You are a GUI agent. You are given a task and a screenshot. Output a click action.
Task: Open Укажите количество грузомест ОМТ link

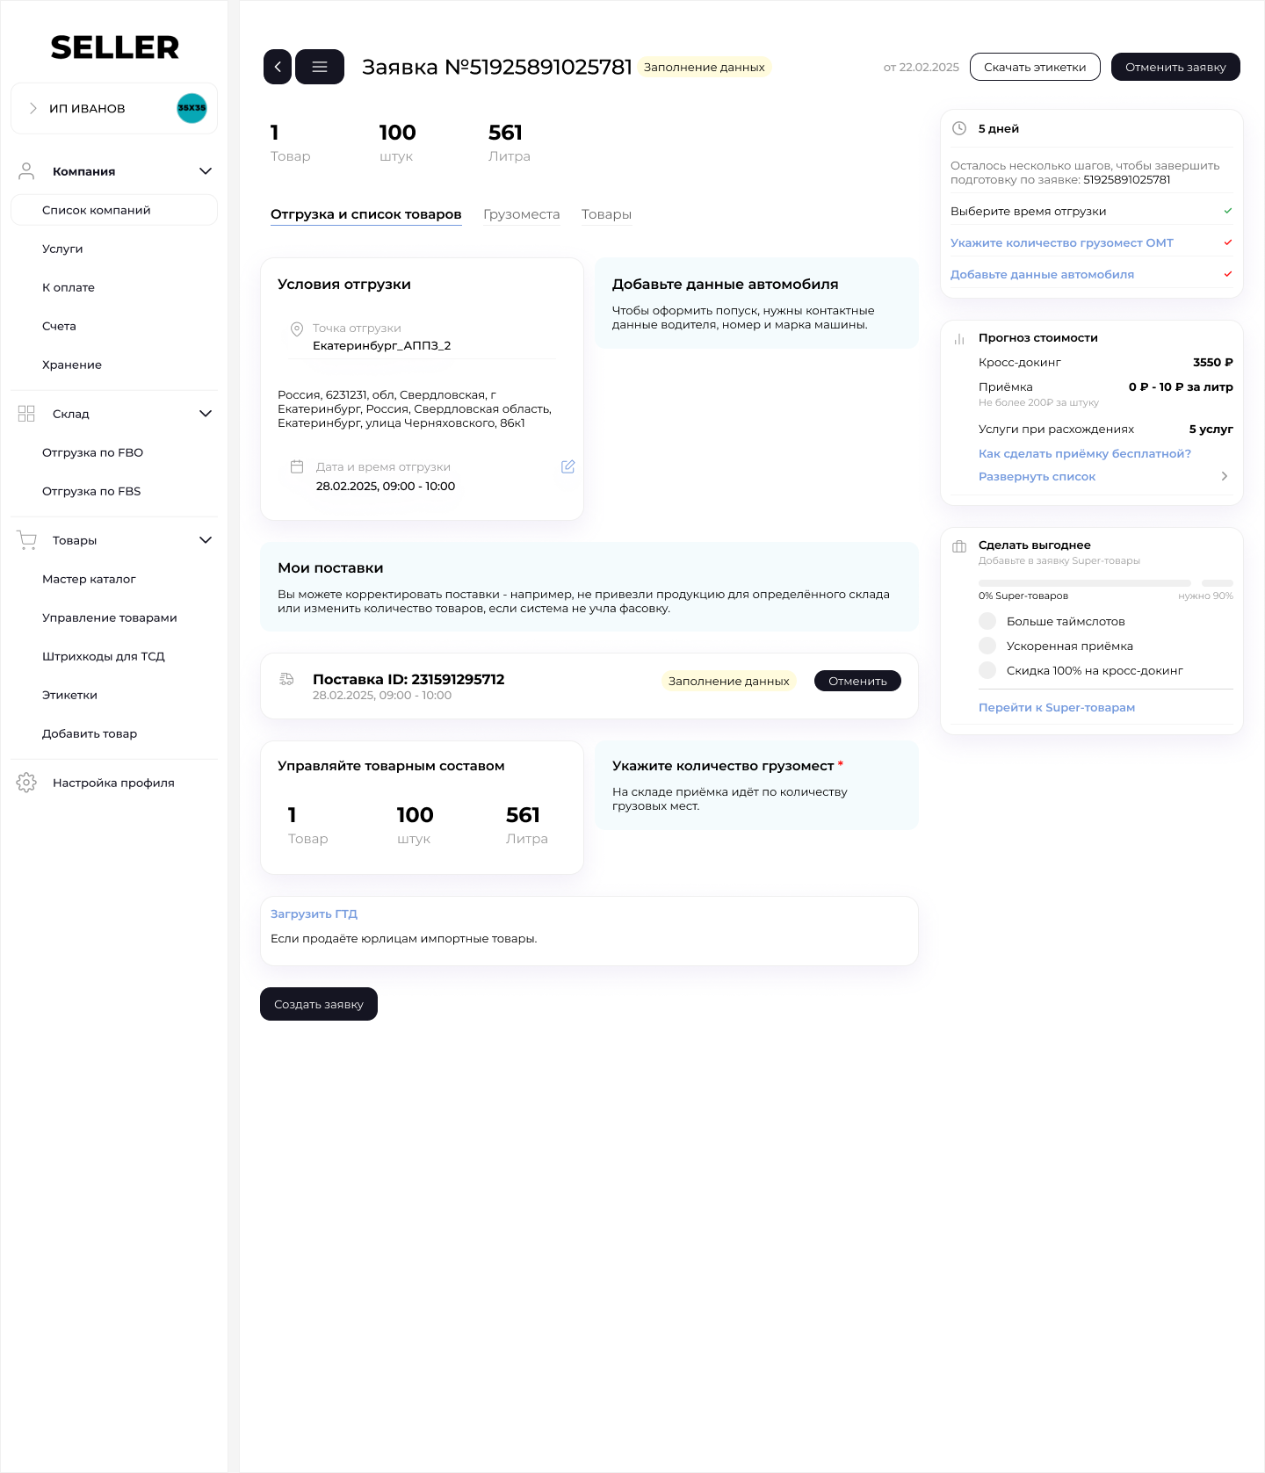click(x=1061, y=242)
